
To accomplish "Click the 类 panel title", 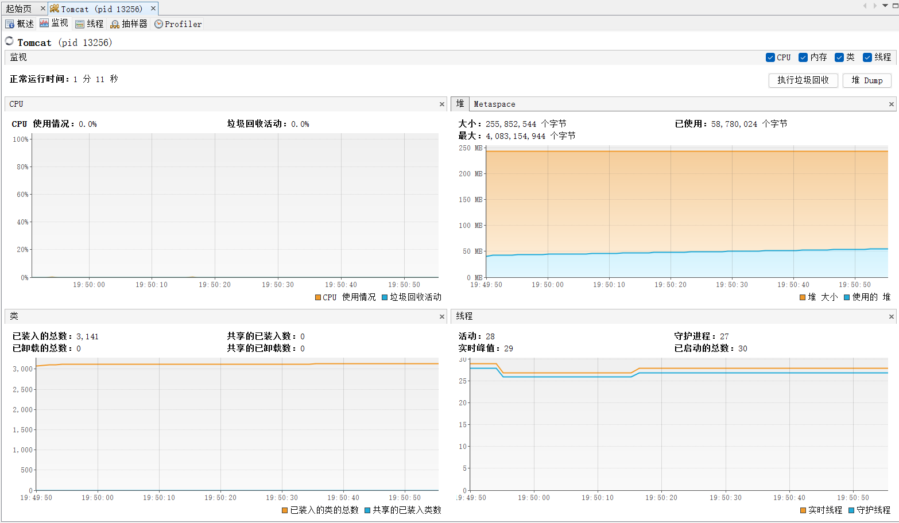I will click(14, 316).
